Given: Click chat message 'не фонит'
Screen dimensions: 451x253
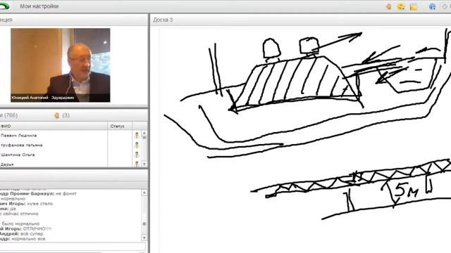Looking at the screenshot, I should tap(66, 194).
